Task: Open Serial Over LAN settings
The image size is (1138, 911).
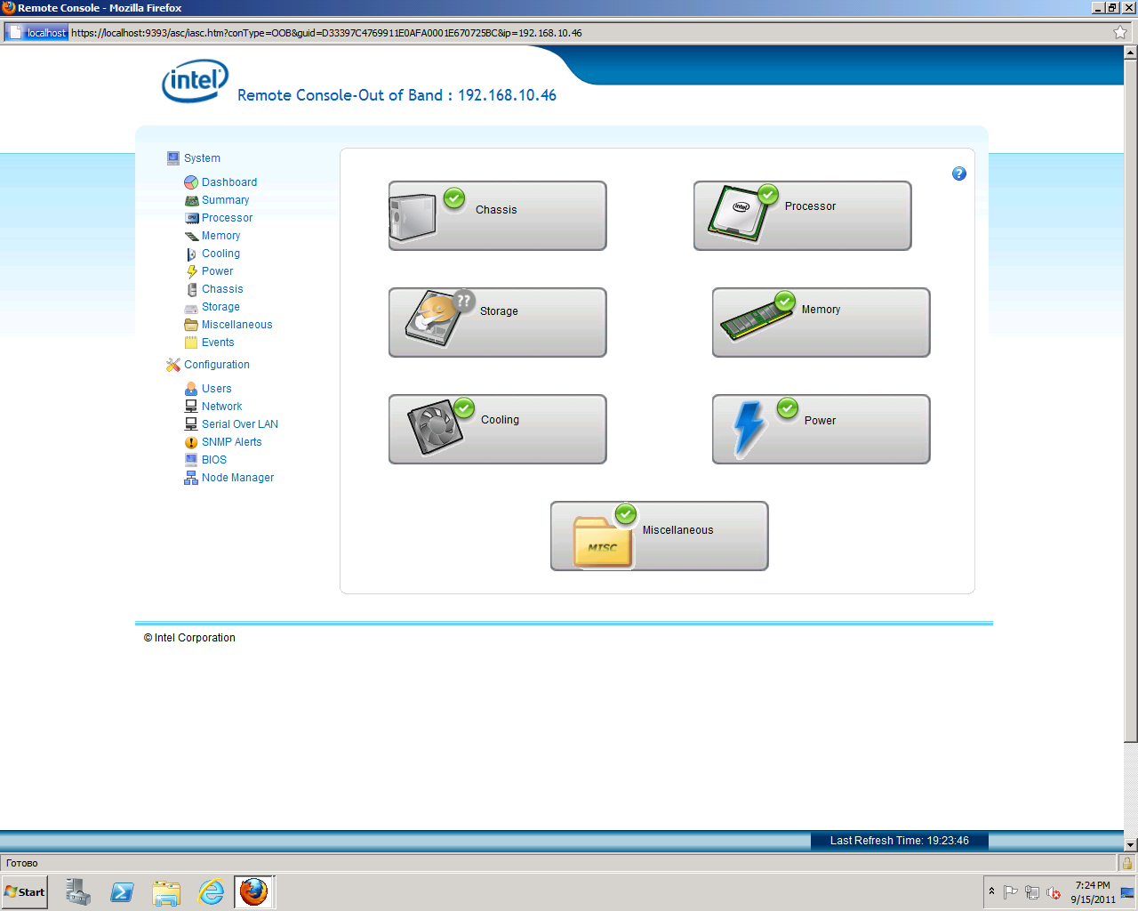Action: tap(239, 424)
